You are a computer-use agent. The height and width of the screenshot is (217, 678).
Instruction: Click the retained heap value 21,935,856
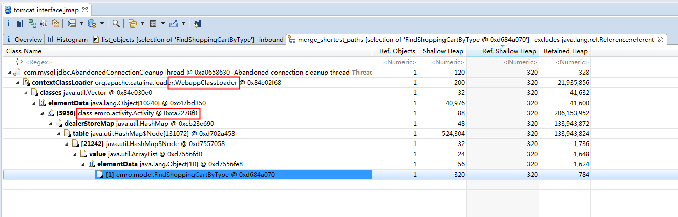[572, 83]
